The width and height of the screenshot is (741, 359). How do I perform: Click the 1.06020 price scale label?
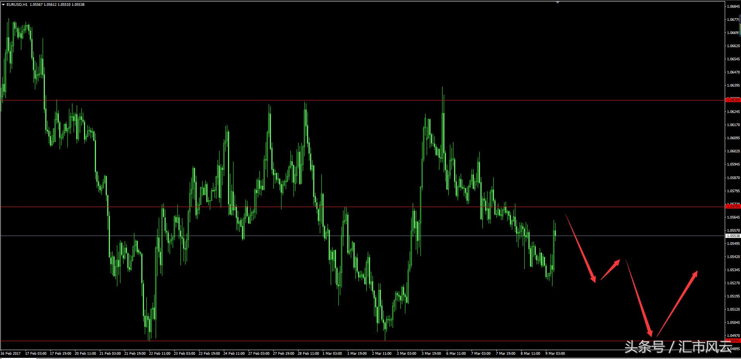pos(733,151)
